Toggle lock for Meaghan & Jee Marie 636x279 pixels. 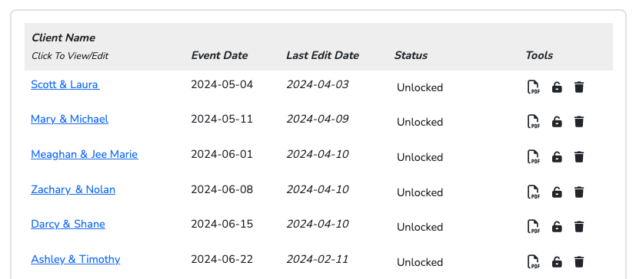click(x=557, y=157)
